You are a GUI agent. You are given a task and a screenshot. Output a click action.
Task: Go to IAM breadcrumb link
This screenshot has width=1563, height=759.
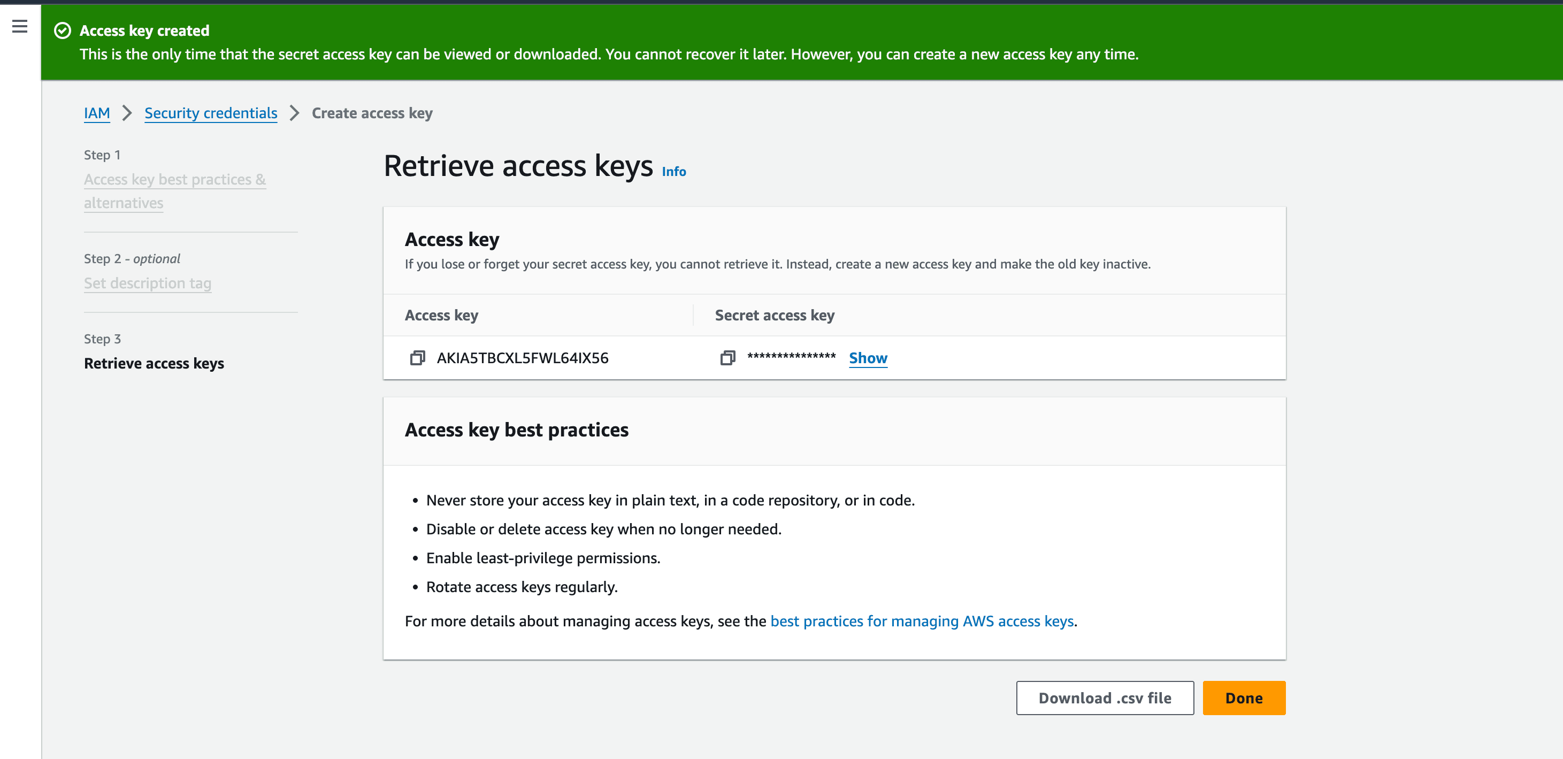[96, 113]
